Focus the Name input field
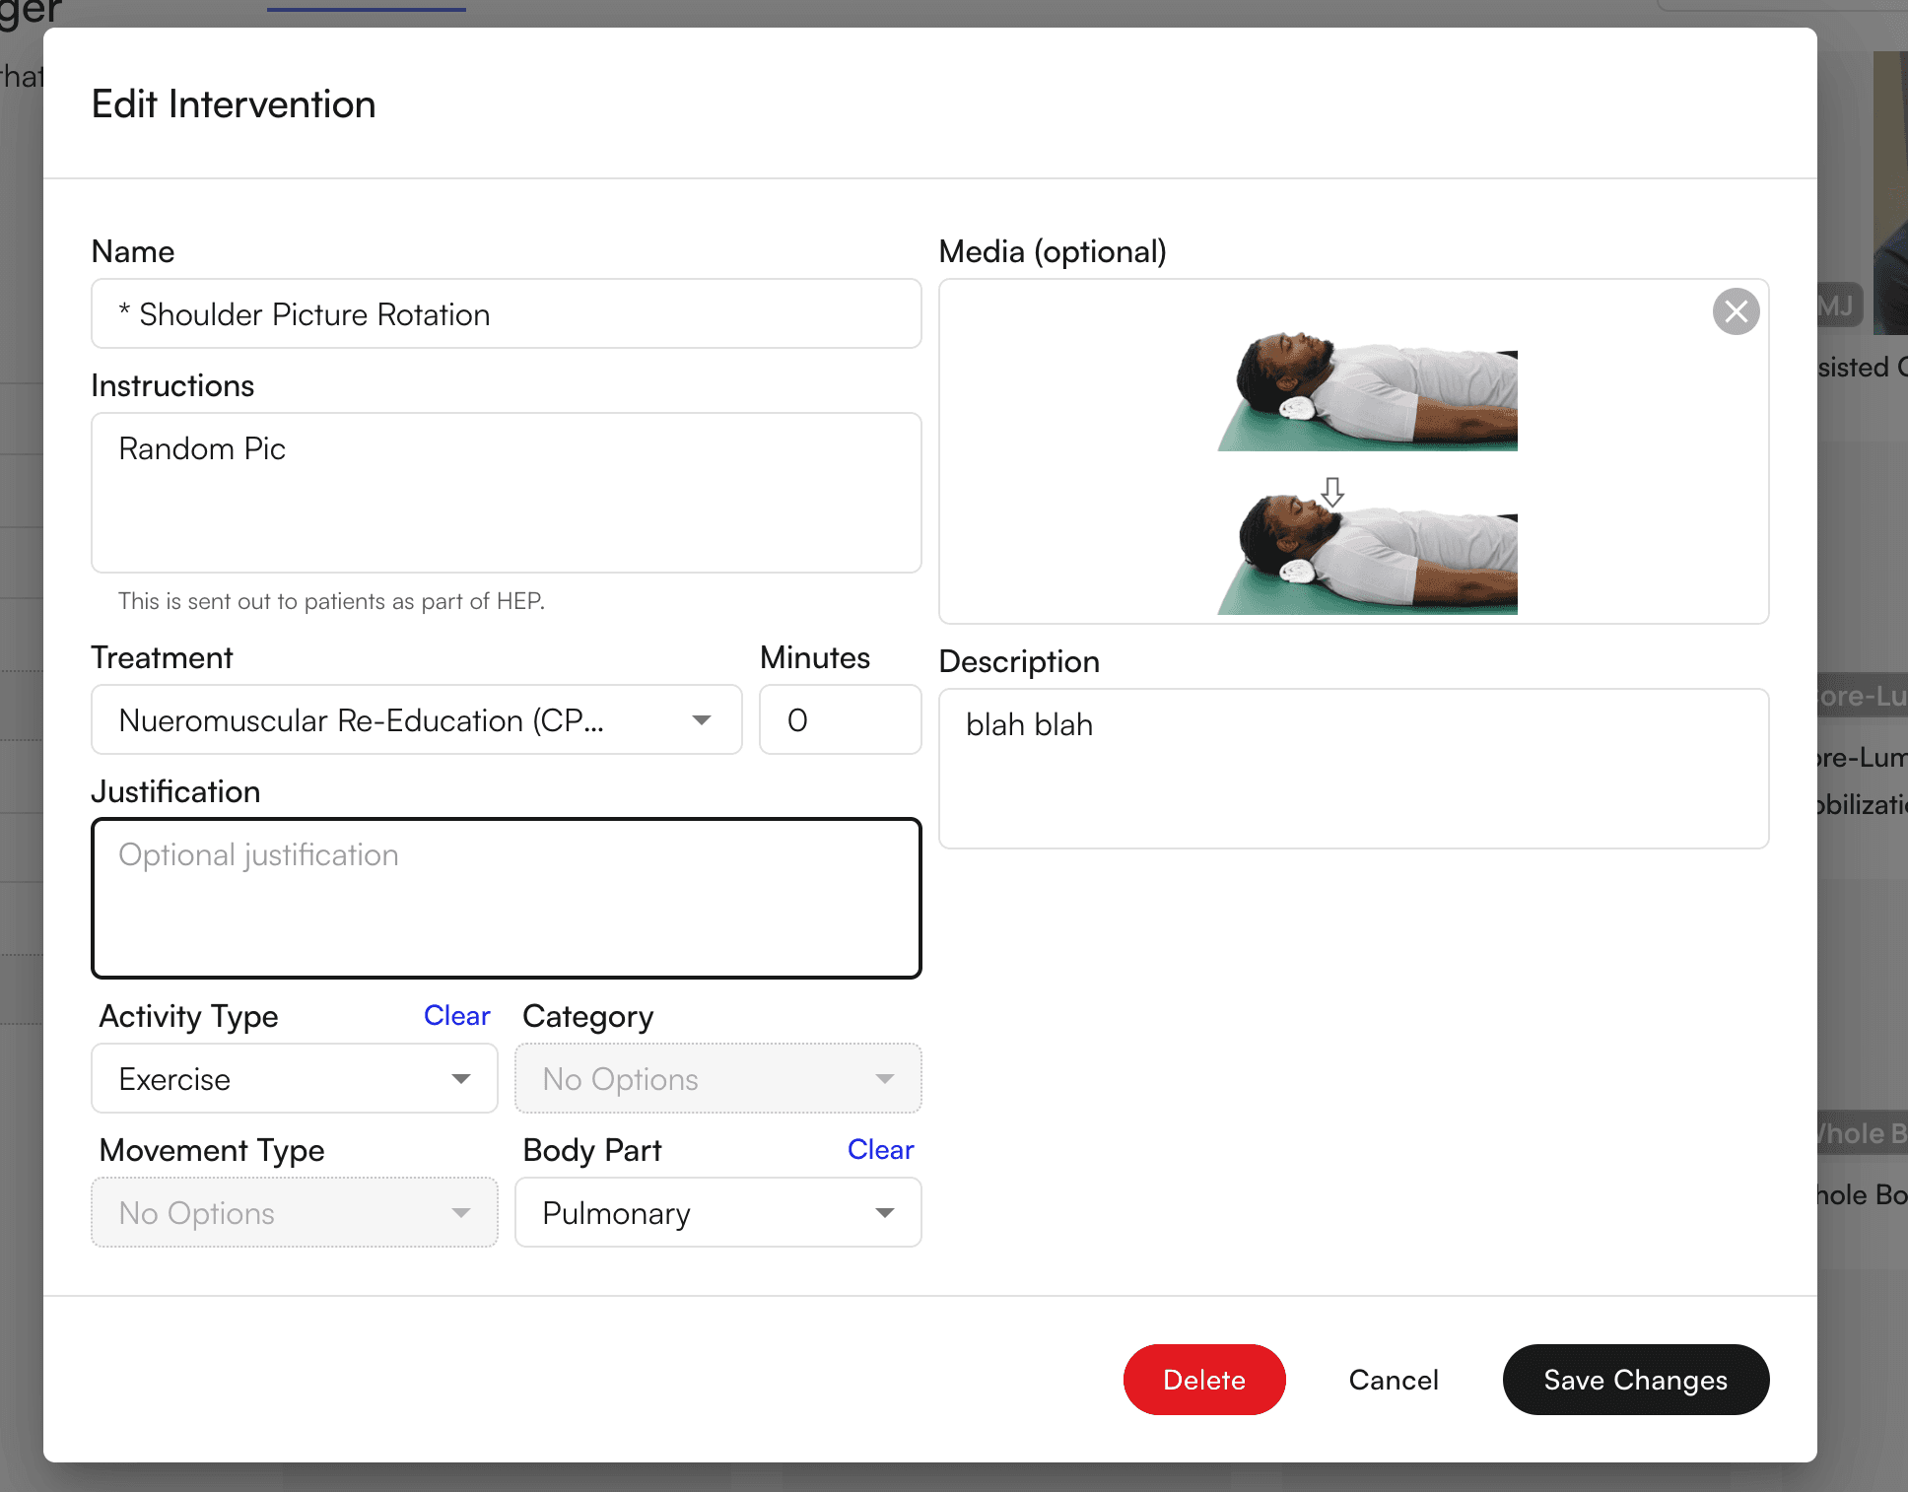Screen dimensions: 1908x1492 (506, 314)
